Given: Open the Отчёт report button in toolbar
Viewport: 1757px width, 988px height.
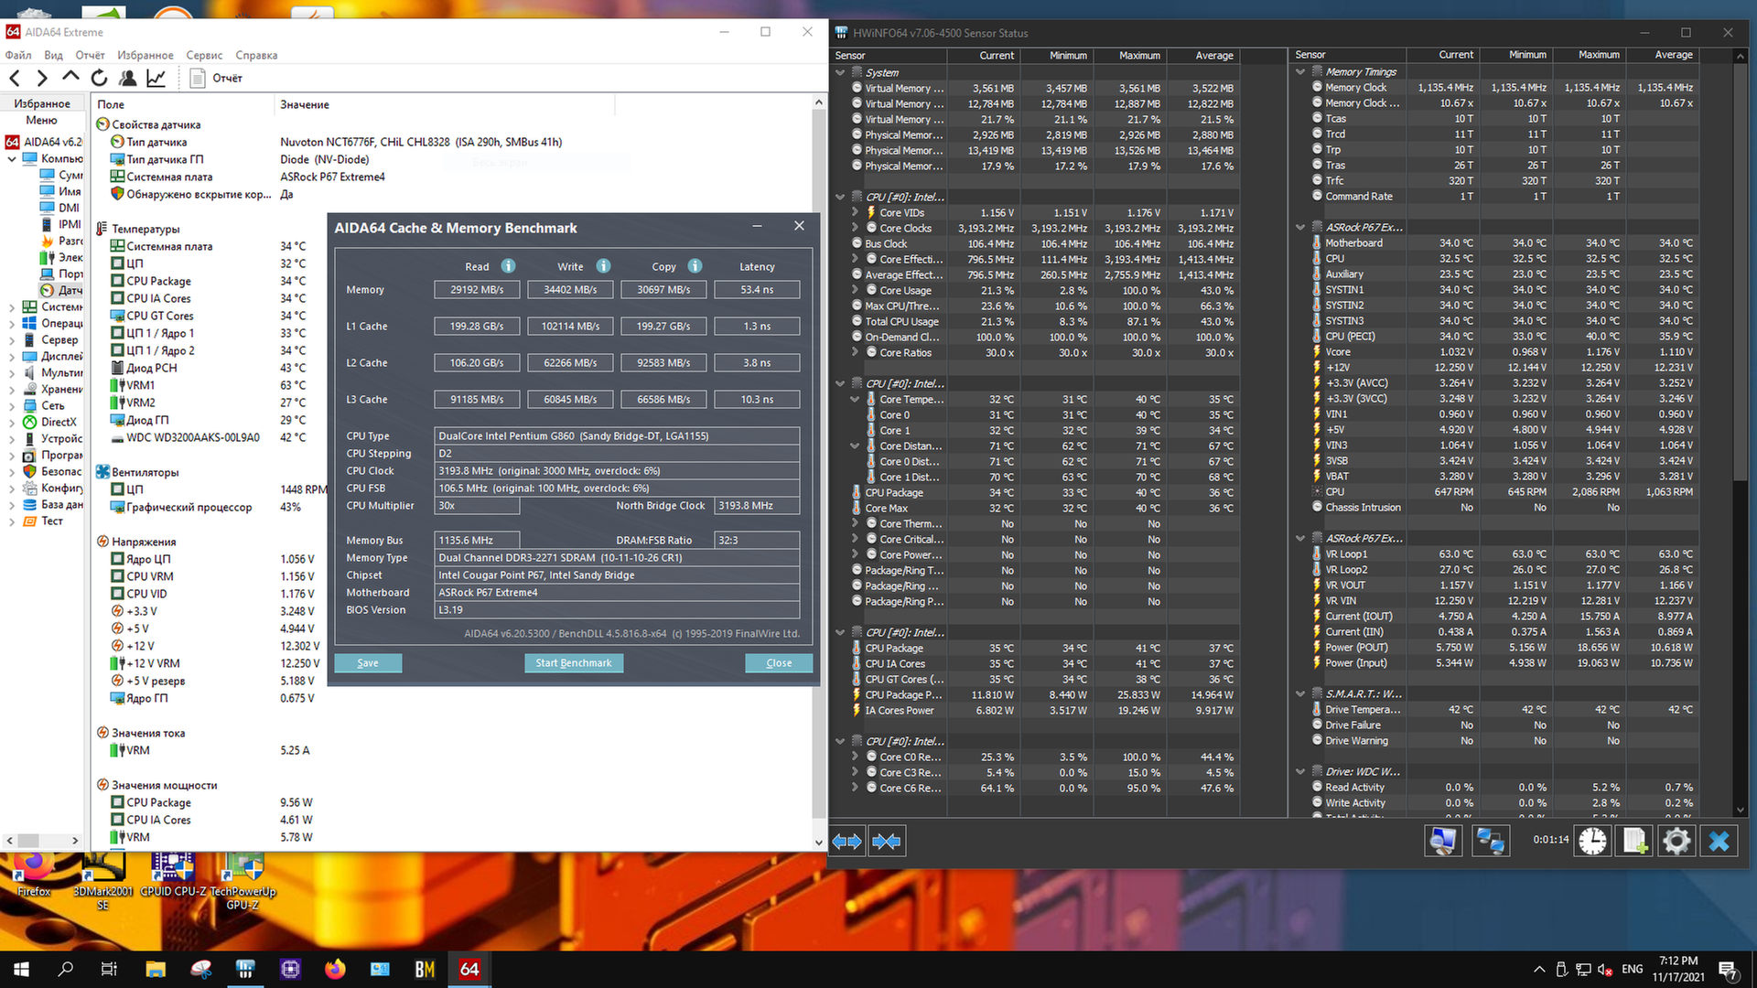Looking at the screenshot, I should click(216, 79).
